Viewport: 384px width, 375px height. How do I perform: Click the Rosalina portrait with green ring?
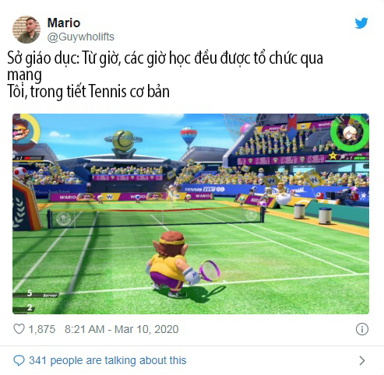[350, 133]
